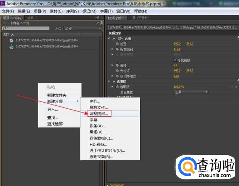Expand the greyed-out 缩放宽度 property
This screenshot has width=239, height=186.
click(x=112, y=54)
